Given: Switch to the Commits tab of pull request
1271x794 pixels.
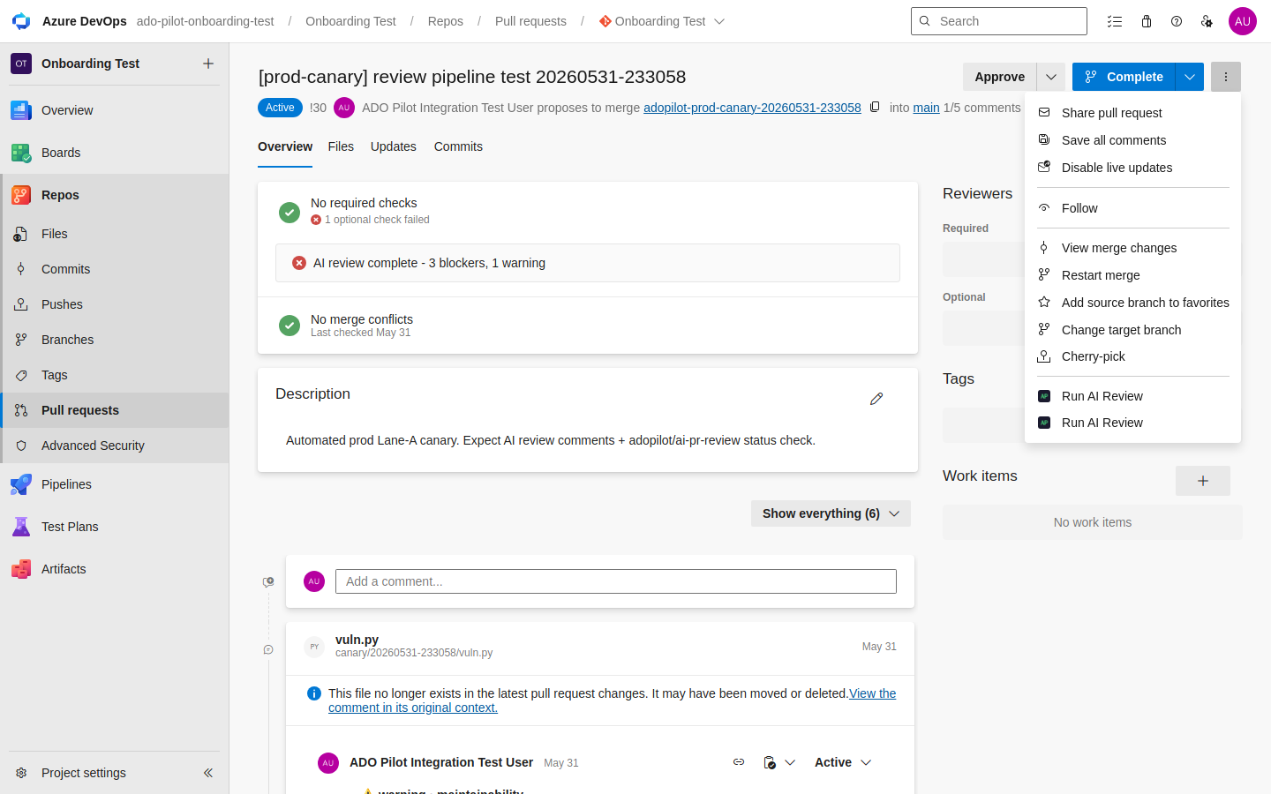Looking at the screenshot, I should point(458,146).
